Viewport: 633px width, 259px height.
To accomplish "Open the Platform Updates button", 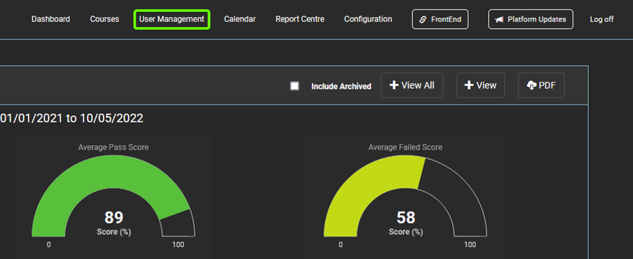I will pos(531,19).
